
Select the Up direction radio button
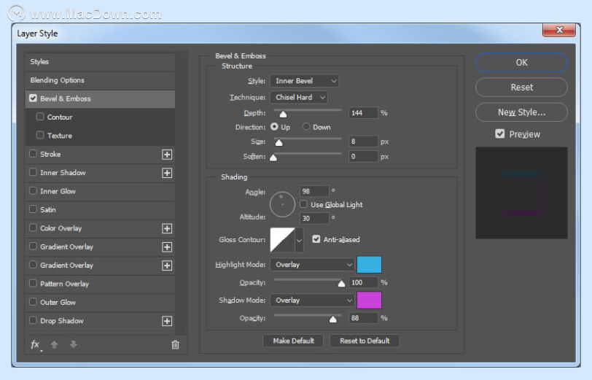pyautogui.click(x=274, y=127)
